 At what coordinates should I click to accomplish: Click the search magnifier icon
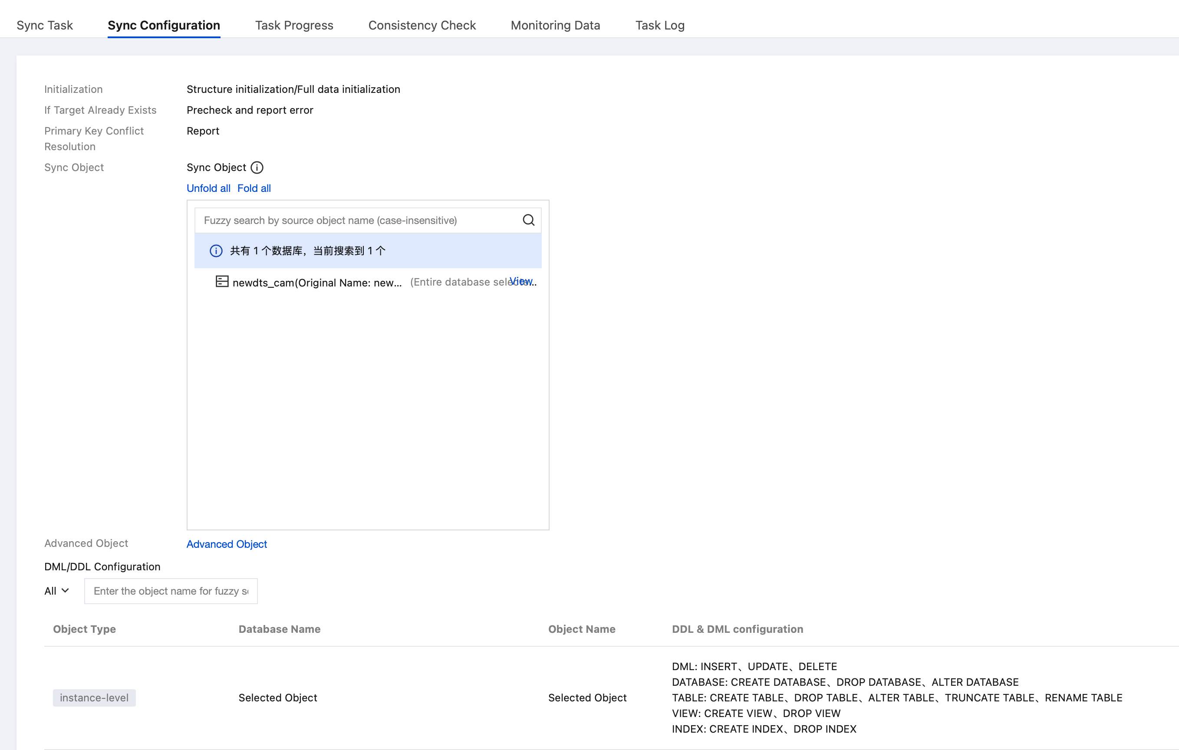[528, 220]
